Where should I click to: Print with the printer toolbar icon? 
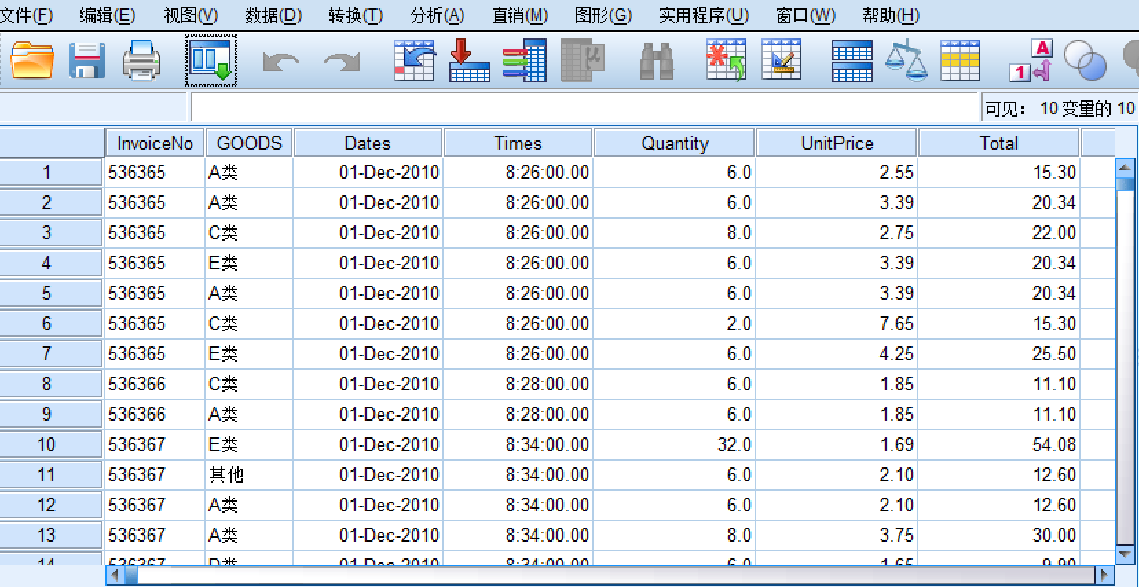click(142, 60)
